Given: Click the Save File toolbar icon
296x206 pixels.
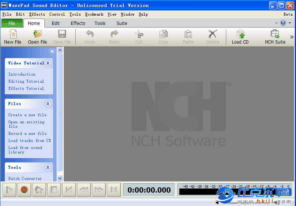Looking at the screenshot, I should tap(62, 34).
